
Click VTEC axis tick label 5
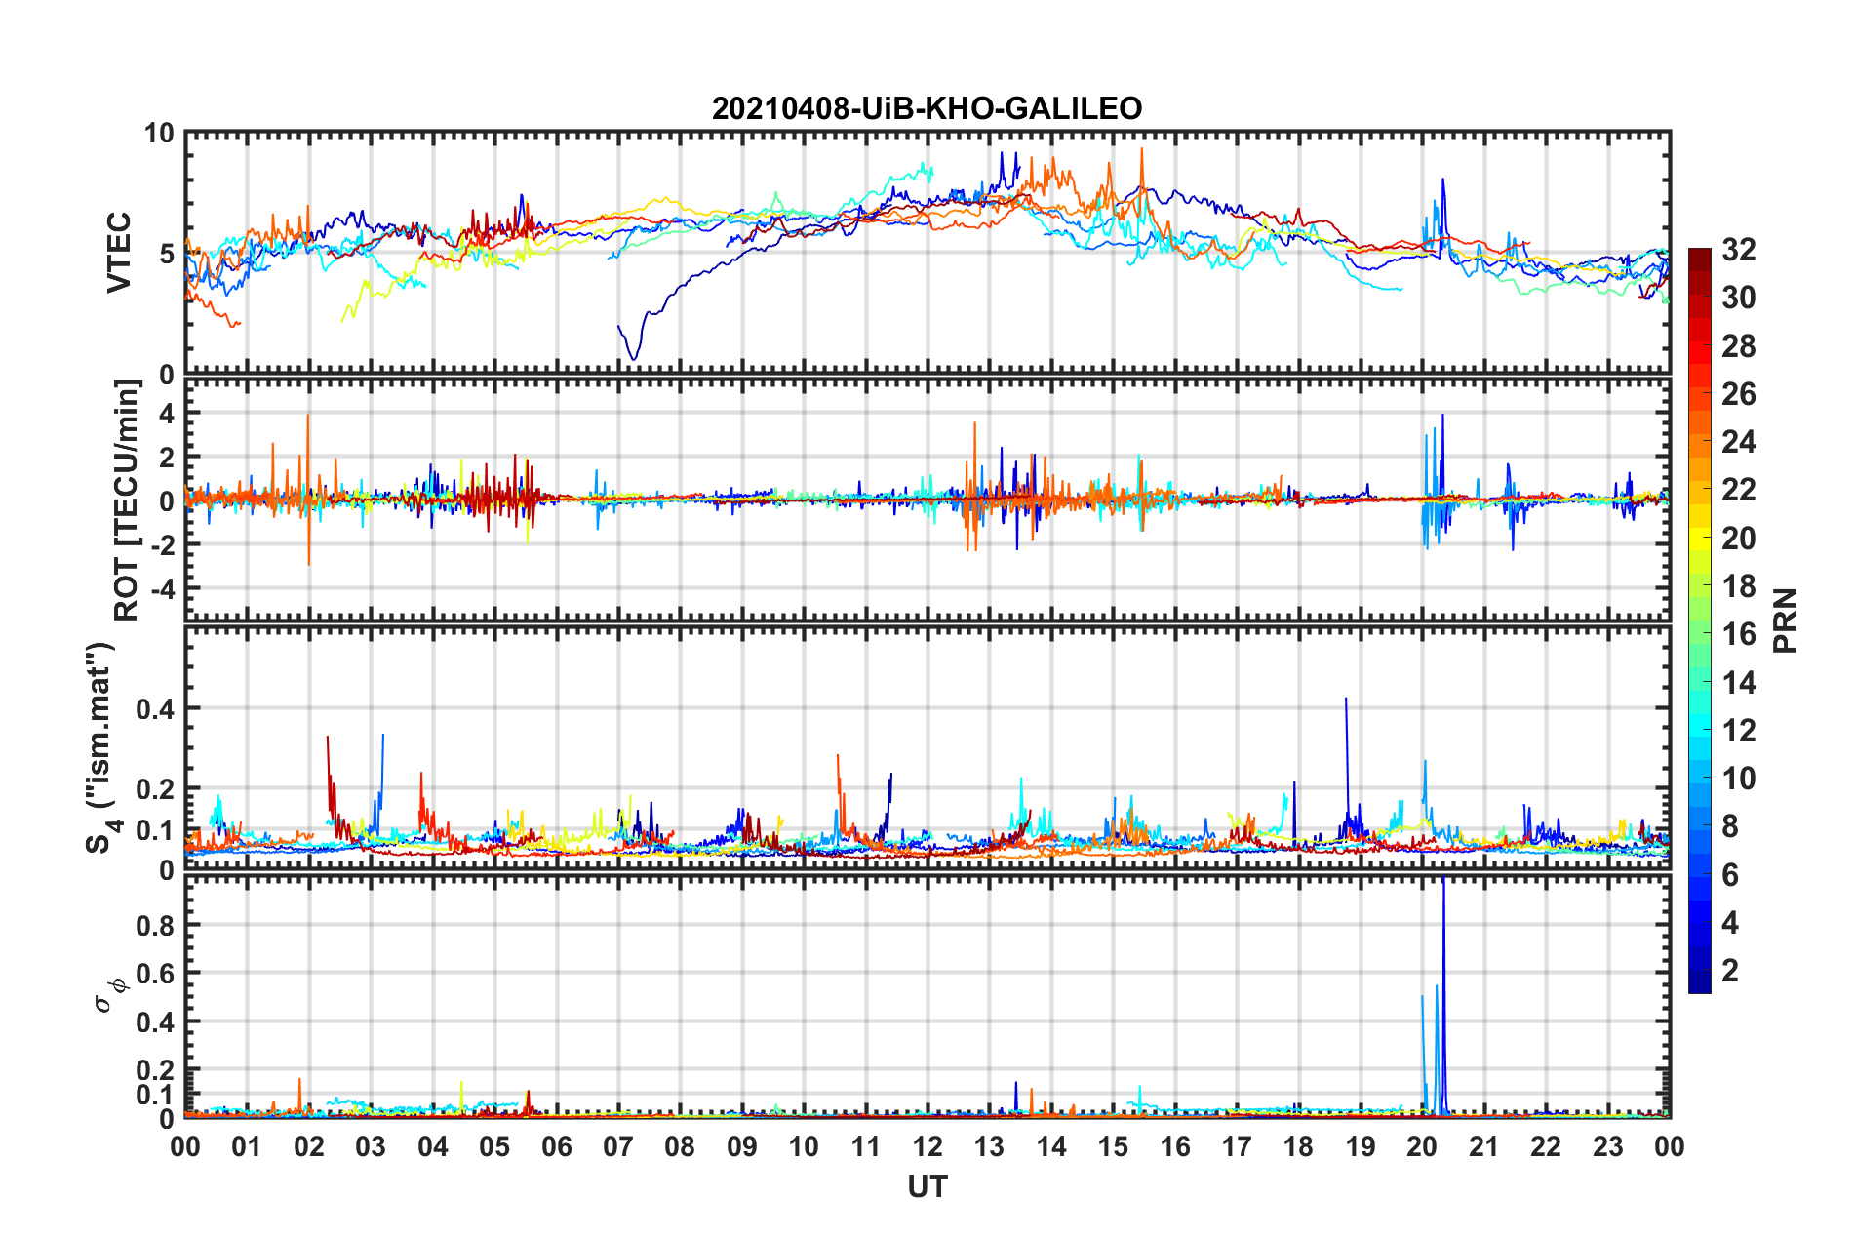pyautogui.click(x=167, y=254)
